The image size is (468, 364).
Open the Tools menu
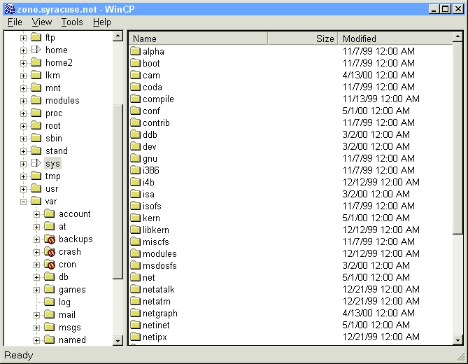pyautogui.click(x=71, y=22)
